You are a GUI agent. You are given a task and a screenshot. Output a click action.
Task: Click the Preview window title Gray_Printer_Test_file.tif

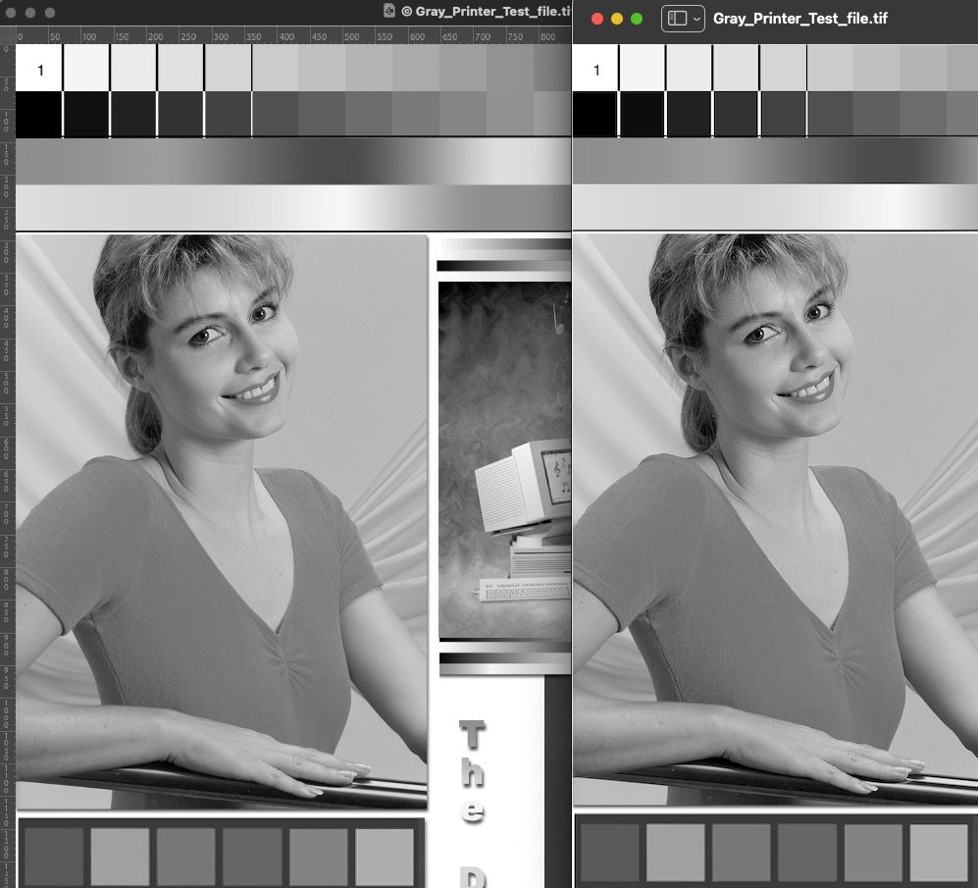pyautogui.click(x=800, y=19)
